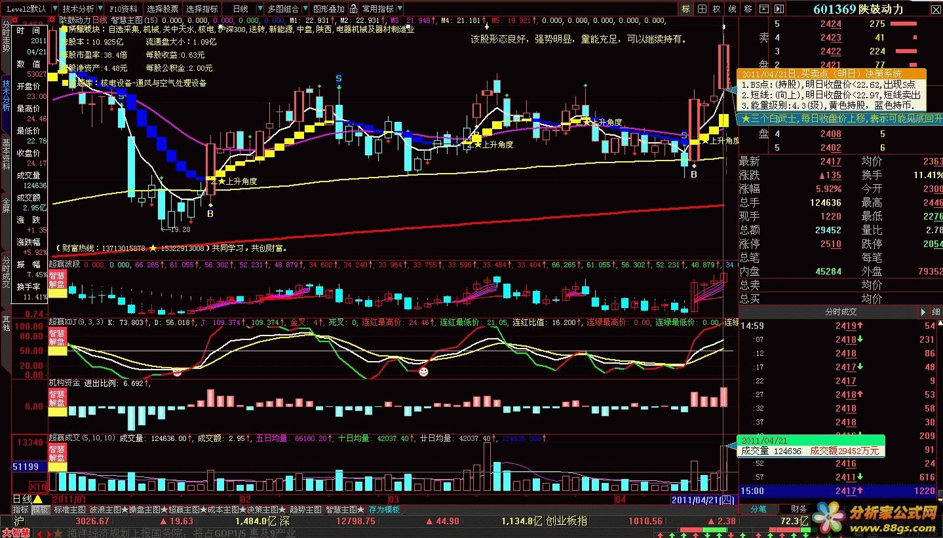Open 智慧解盘 badge in 机构资金 panel
The height and width of the screenshot is (538, 943).
(x=58, y=402)
